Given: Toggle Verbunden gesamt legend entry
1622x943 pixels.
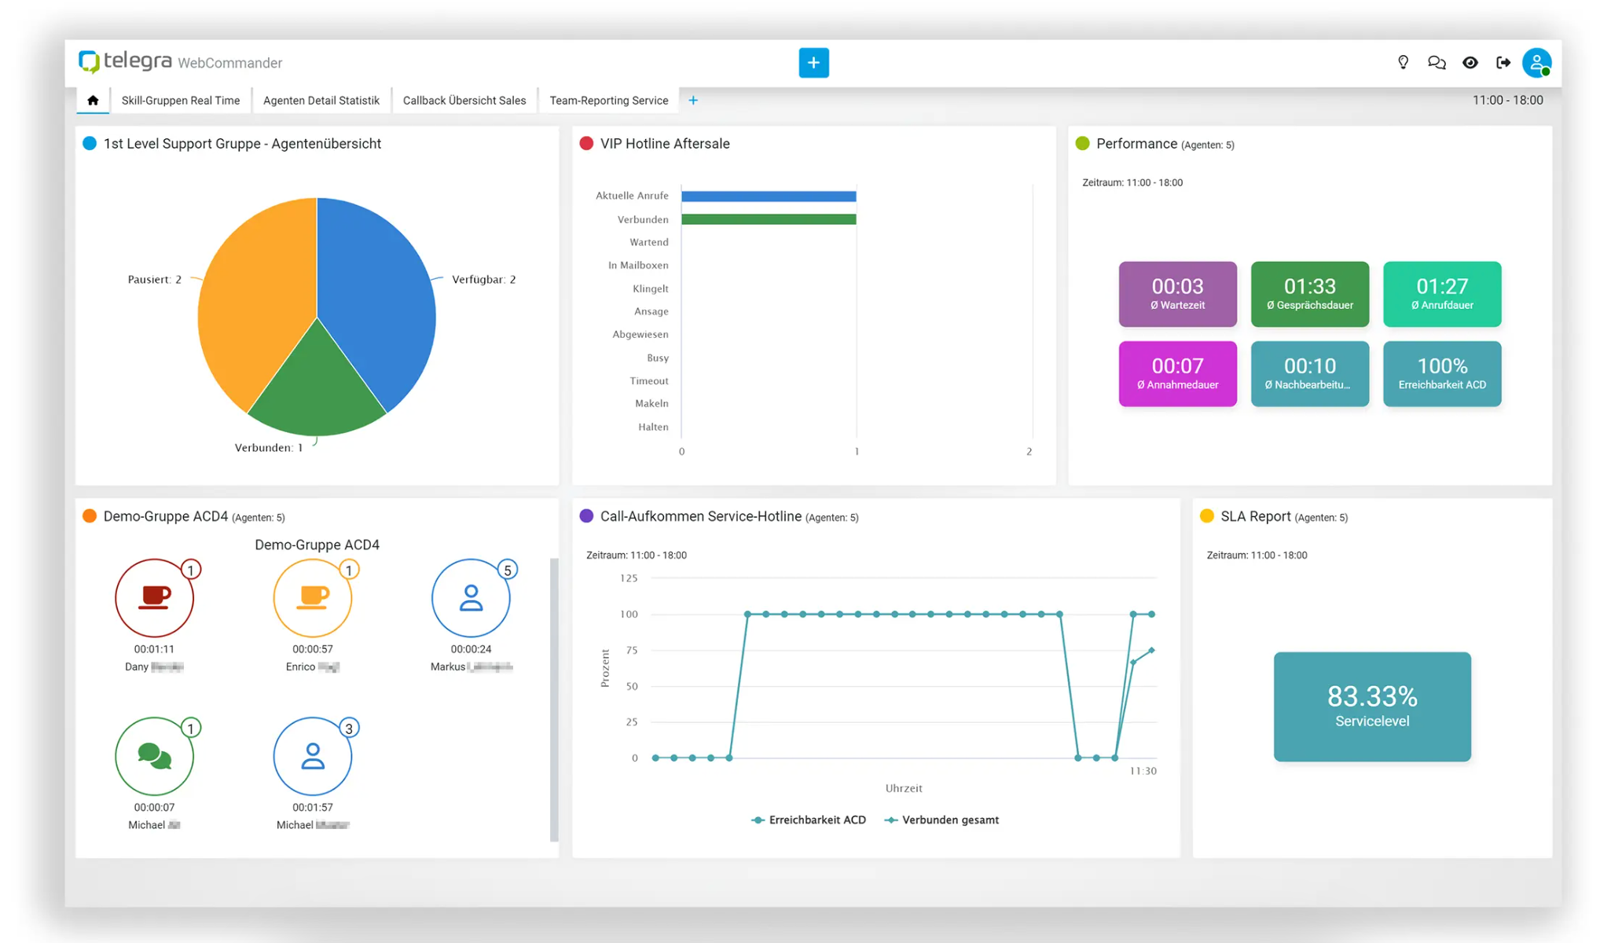Looking at the screenshot, I should 941,820.
